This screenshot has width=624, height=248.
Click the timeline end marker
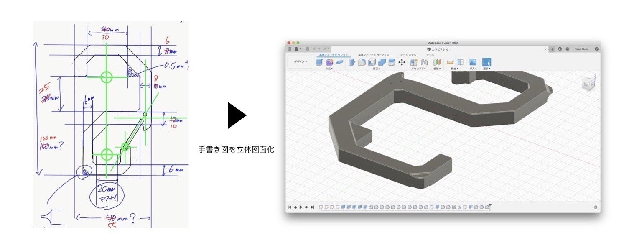click(490, 207)
